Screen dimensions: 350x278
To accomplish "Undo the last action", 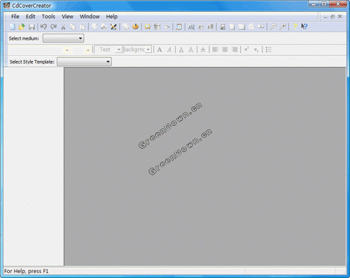I will tap(43, 27).
